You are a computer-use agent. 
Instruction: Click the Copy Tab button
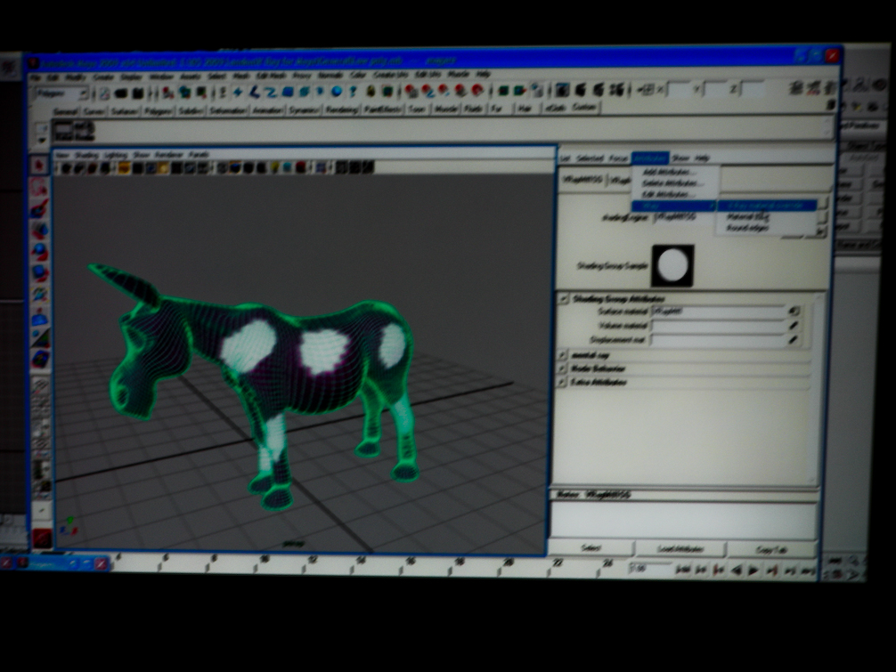[x=772, y=549]
